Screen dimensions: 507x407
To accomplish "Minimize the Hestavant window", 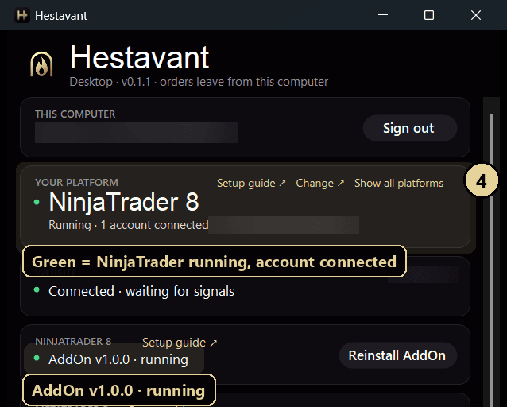I will pyautogui.click(x=383, y=15).
